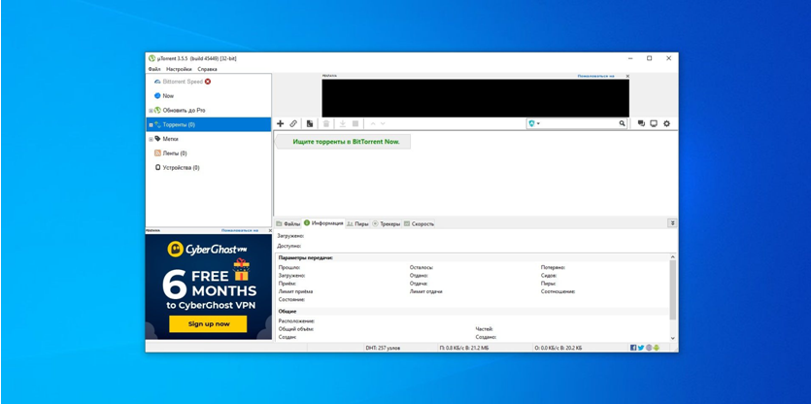The height and width of the screenshot is (404, 811).
Task: Click the Android icon in status bar
Action: [x=657, y=348]
